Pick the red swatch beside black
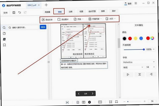Viewport: 159px width, 106px height. point(130,38)
